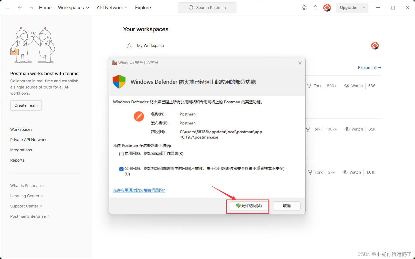
Task: Click the Watch eye beside 1.61k
Action: click(x=345, y=172)
